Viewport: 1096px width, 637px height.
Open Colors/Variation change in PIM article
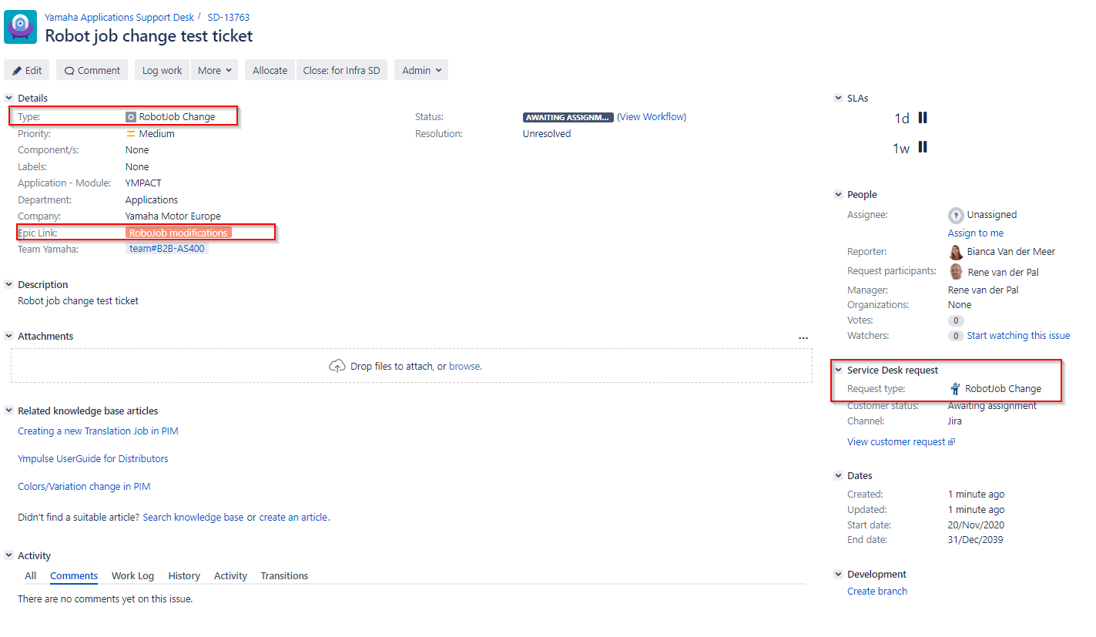[x=84, y=487]
